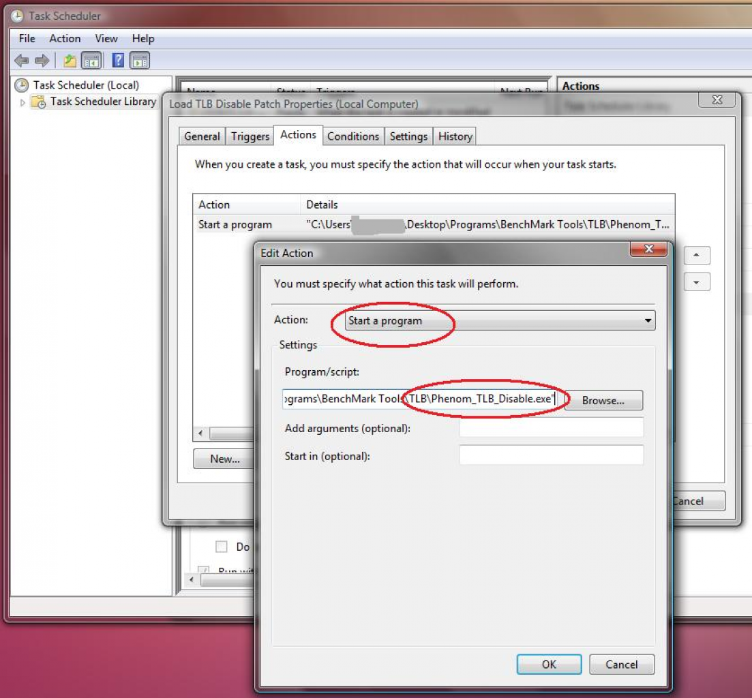Click Cancel in the Properties window
This screenshot has height=698, width=752.
tap(700, 501)
